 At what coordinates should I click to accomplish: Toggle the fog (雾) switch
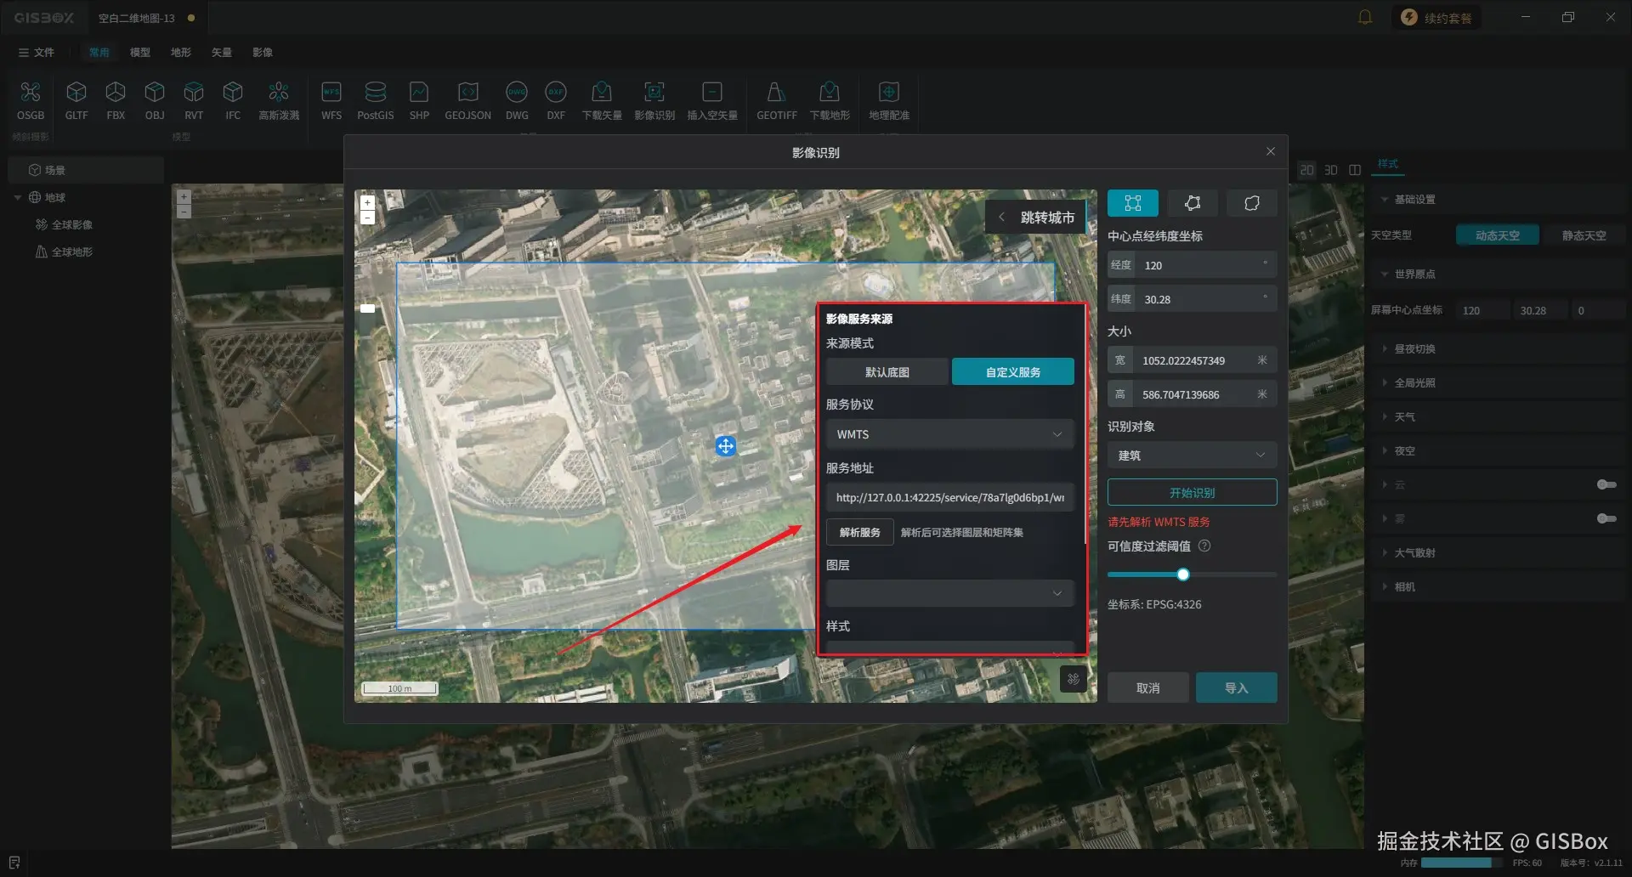[x=1606, y=518]
